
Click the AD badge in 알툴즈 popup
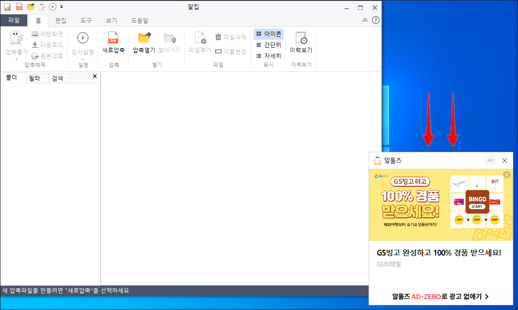point(490,160)
